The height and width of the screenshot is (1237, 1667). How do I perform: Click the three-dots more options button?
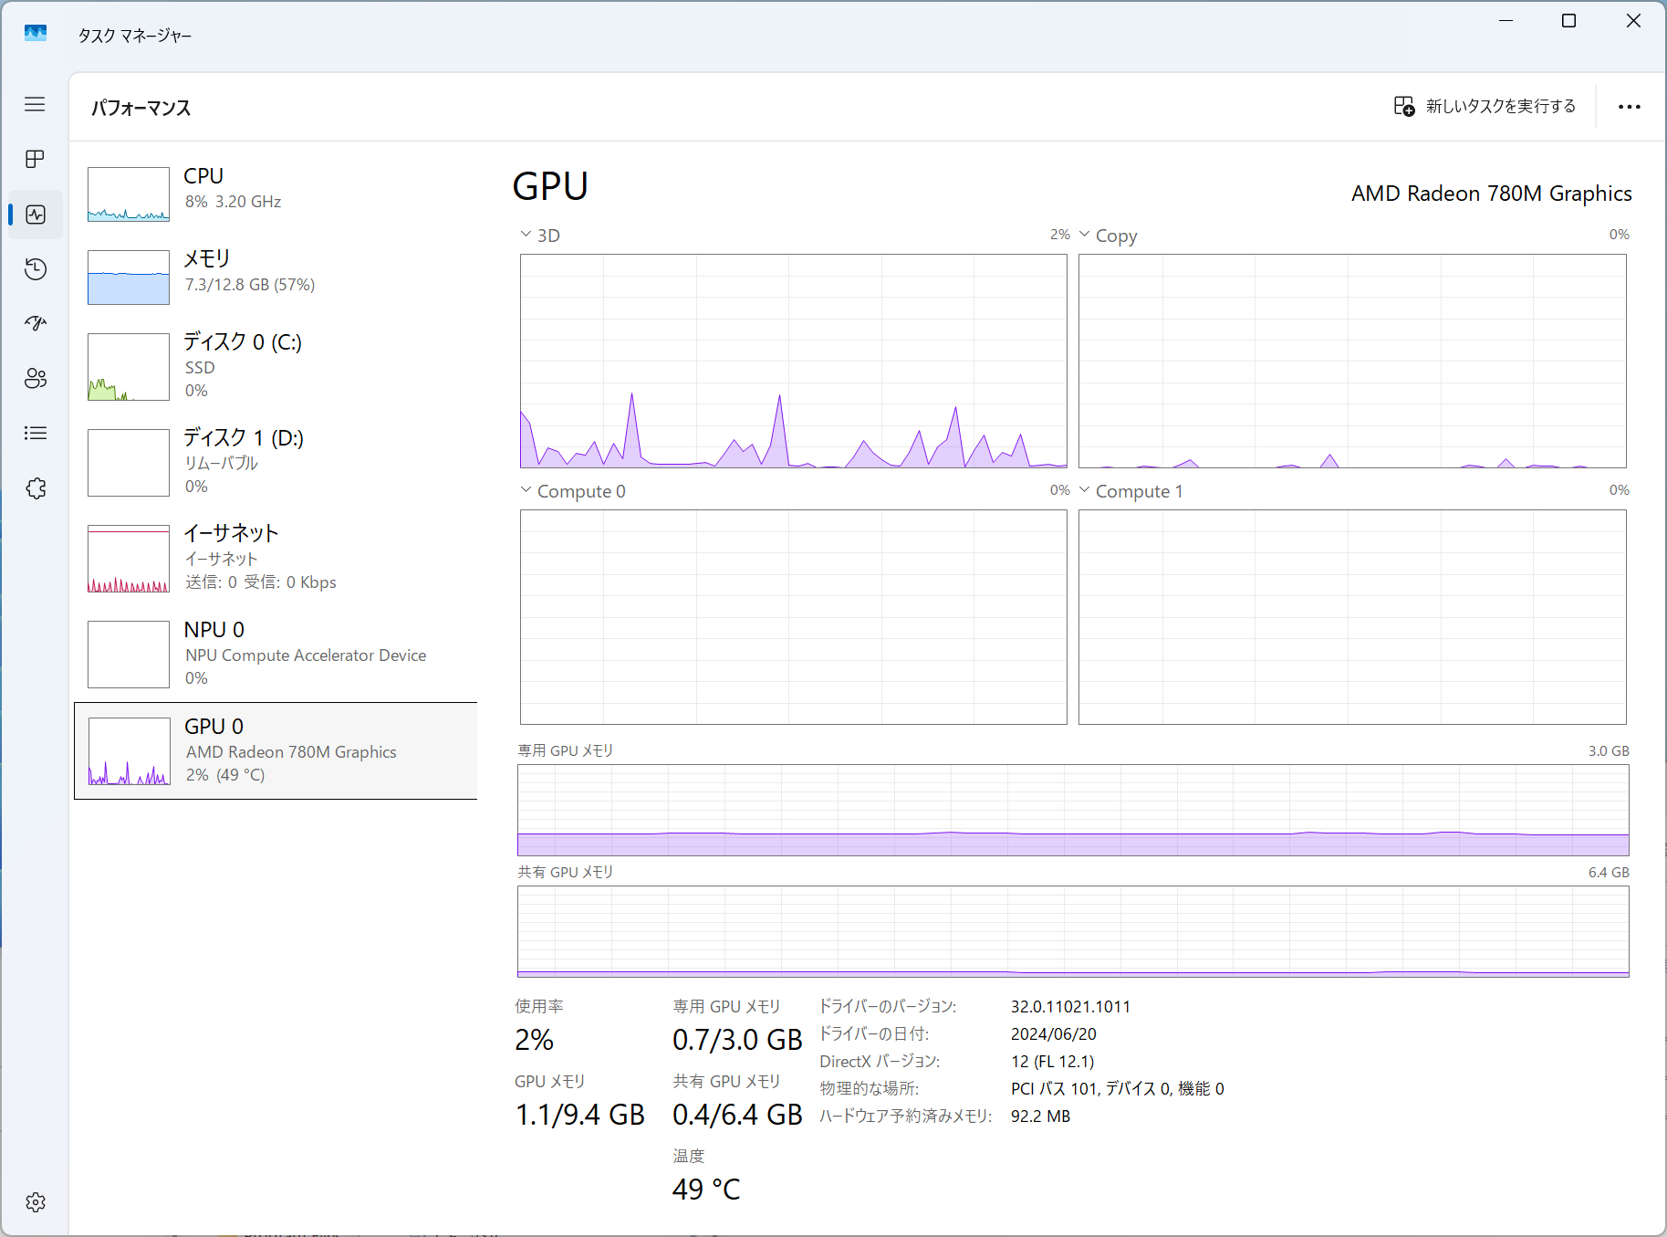tap(1629, 107)
